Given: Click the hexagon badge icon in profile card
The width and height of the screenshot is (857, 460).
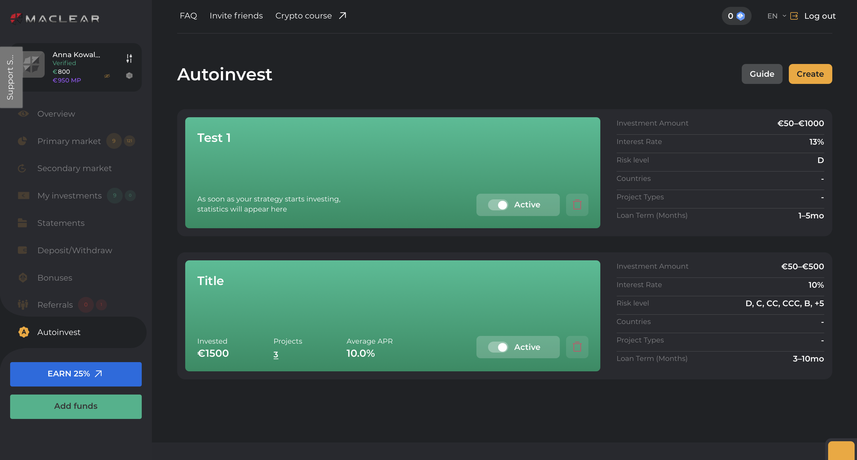Looking at the screenshot, I should click(x=129, y=76).
